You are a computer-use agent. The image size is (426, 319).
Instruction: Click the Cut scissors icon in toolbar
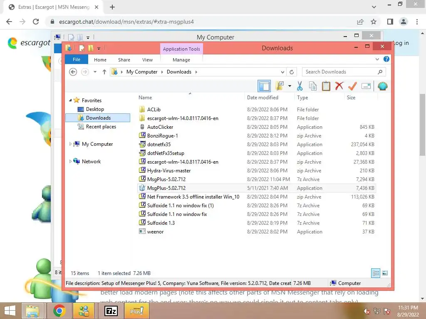(x=300, y=86)
